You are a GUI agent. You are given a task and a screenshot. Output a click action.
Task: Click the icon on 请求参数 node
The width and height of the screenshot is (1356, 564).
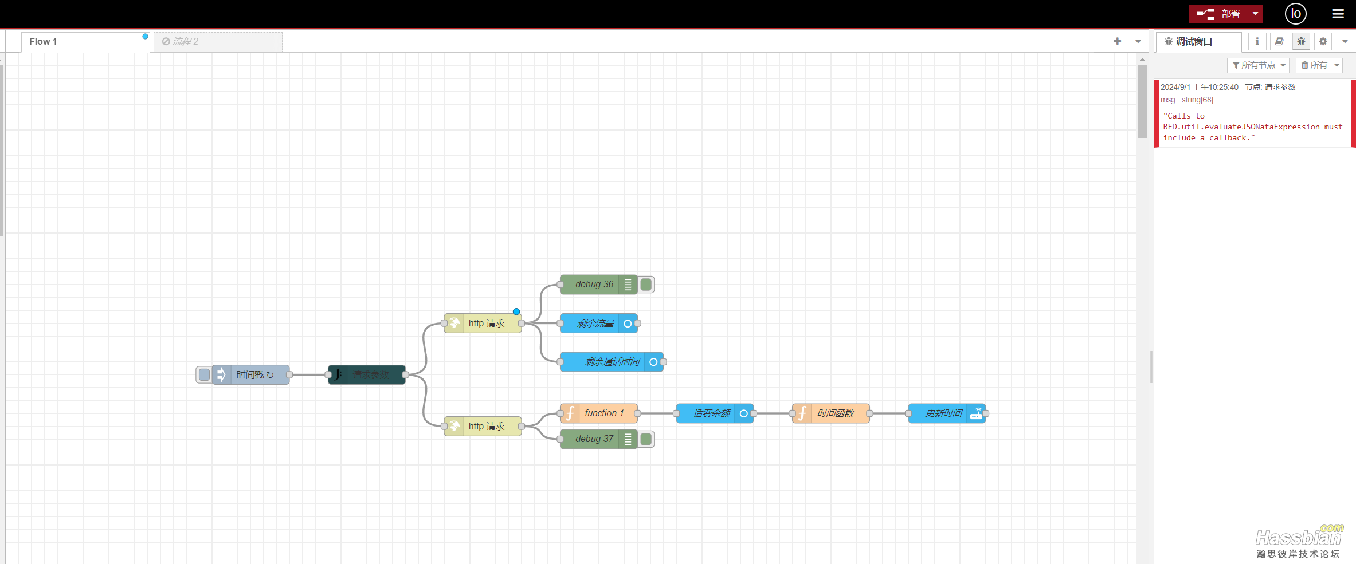[338, 375]
